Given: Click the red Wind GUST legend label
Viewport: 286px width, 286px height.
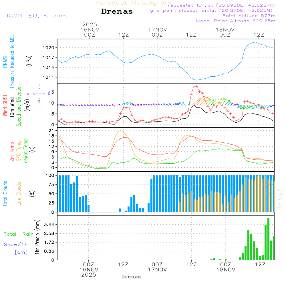Looking at the screenshot, I should click(x=5, y=105).
